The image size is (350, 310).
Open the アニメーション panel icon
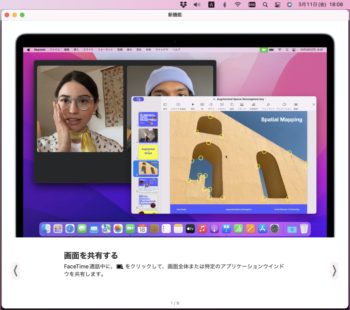pyautogui.click(x=284, y=104)
